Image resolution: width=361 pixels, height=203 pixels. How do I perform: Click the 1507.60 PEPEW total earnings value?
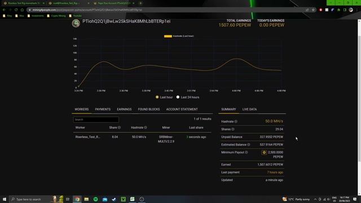click(235, 25)
